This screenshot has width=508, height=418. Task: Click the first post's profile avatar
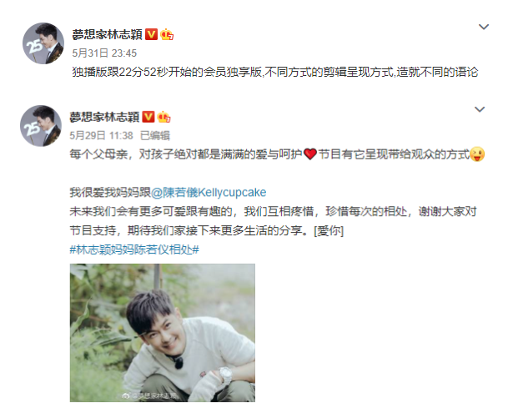point(43,43)
